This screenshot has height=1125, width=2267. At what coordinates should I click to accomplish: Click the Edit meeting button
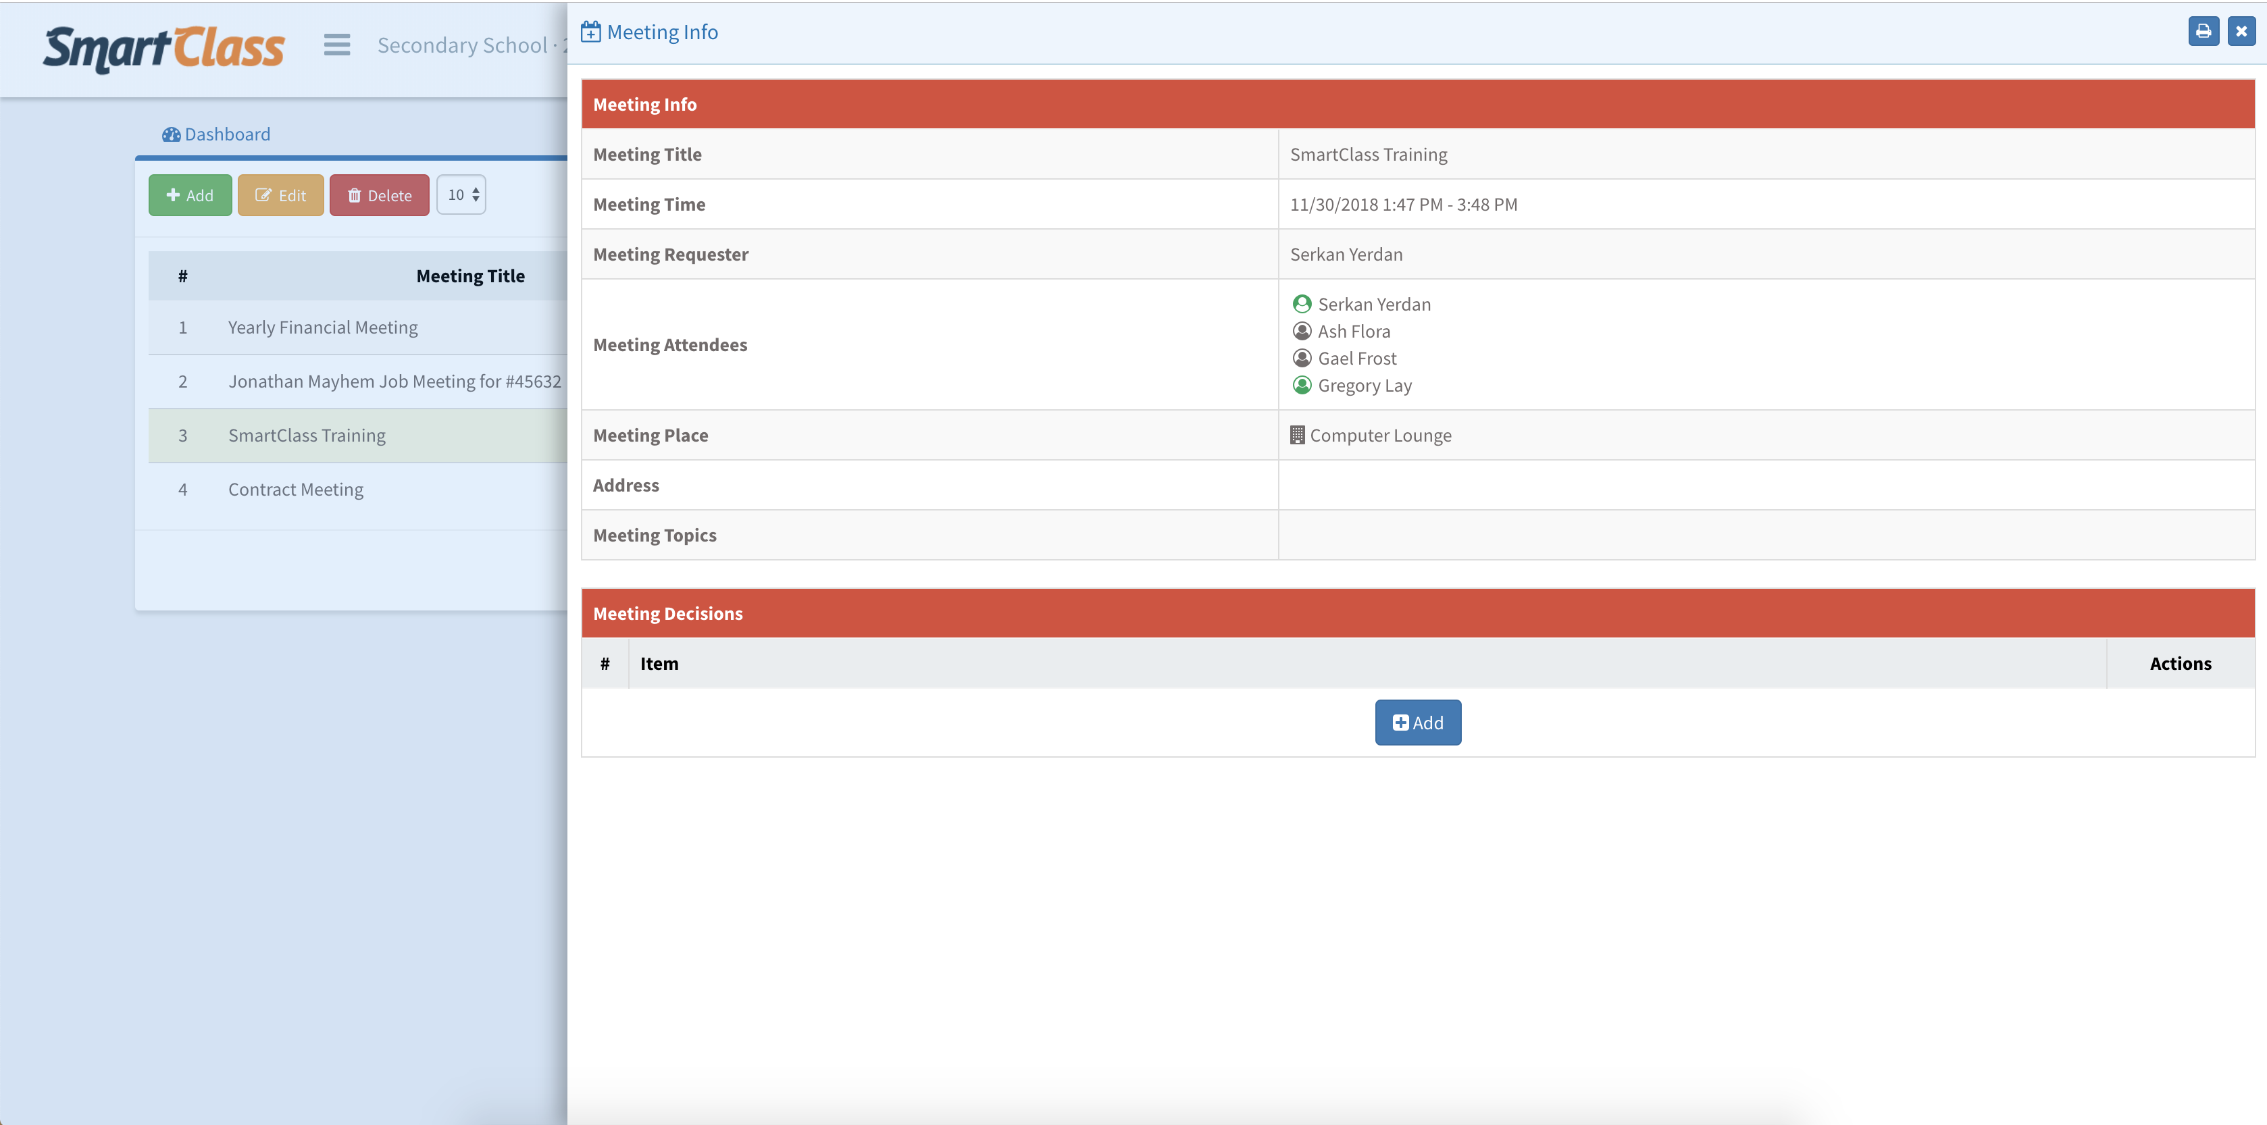[x=281, y=195]
